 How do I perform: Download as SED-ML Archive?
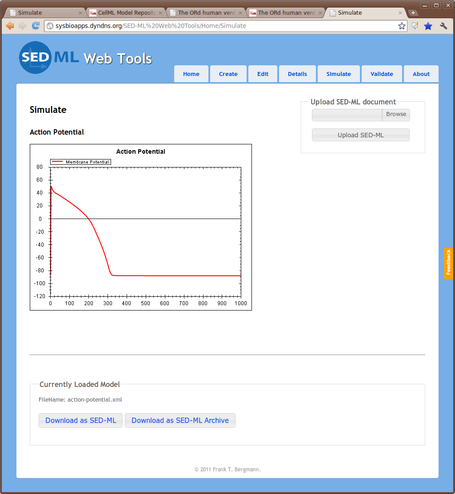tap(180, 420)
